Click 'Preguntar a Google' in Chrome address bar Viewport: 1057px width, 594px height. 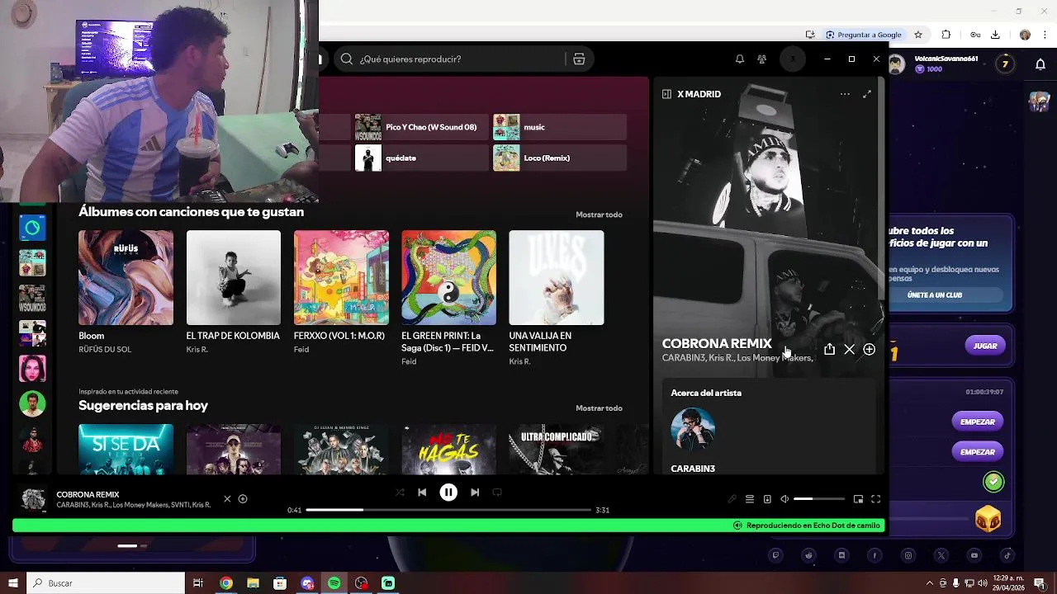click(865, 35)
